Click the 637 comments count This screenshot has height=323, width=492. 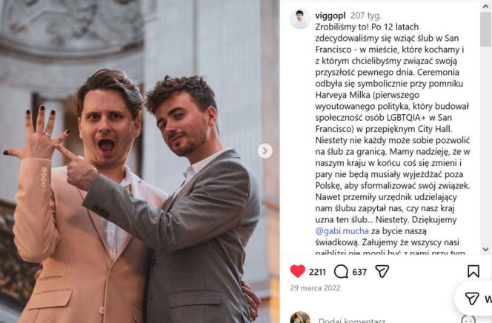pos(359,272)
